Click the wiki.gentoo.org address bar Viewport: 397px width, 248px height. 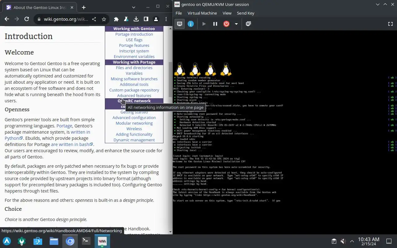(66, 19)
